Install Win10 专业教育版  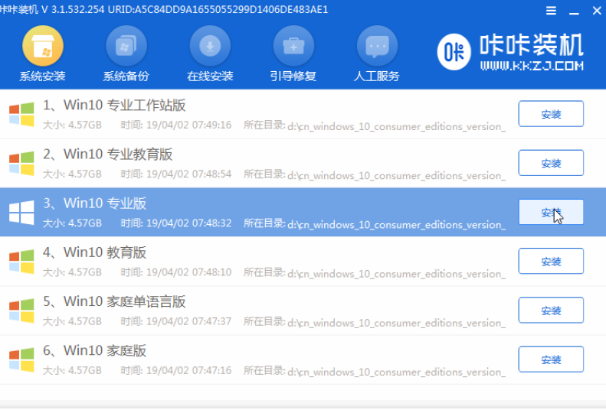click(x=551, y=163)
